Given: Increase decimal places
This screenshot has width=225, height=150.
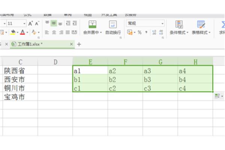Looking at the screenshot, I should (154, 33).
